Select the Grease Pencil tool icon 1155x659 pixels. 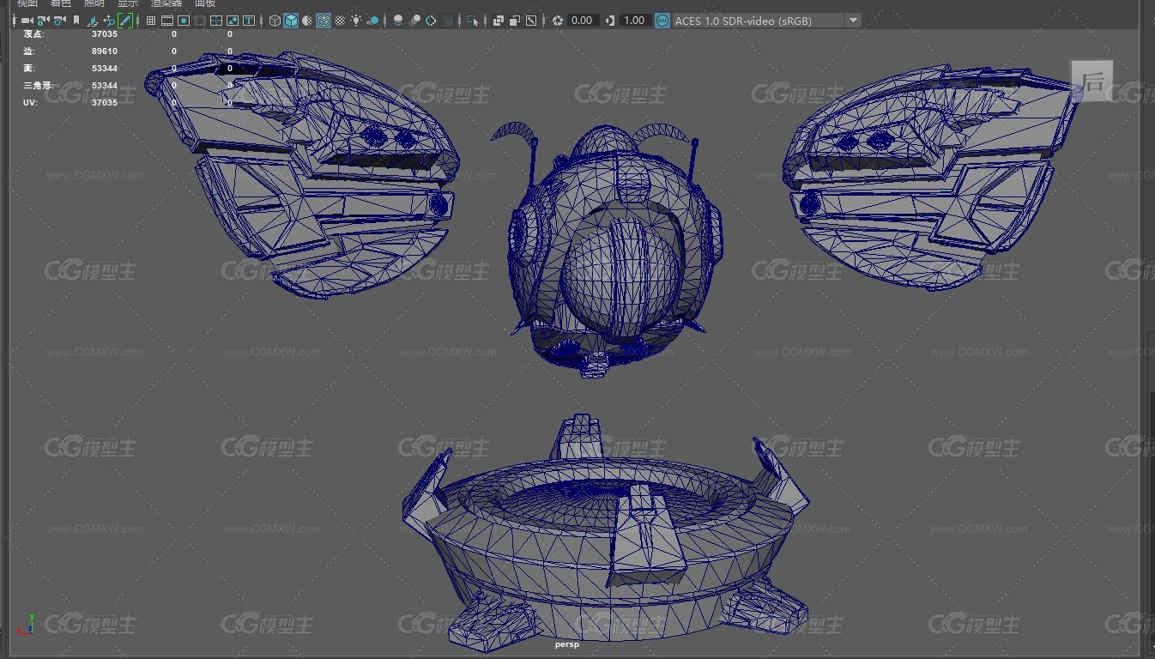coord(125,21)
